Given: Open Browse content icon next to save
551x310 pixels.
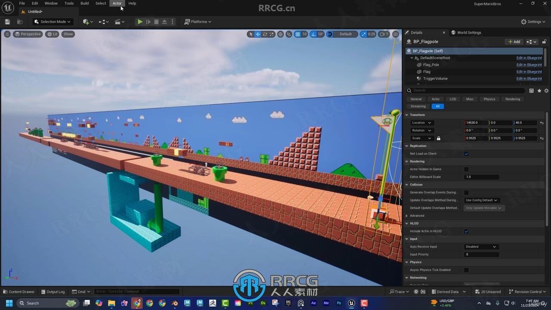Looking at the screenshot, I should [x=20, y=22].
